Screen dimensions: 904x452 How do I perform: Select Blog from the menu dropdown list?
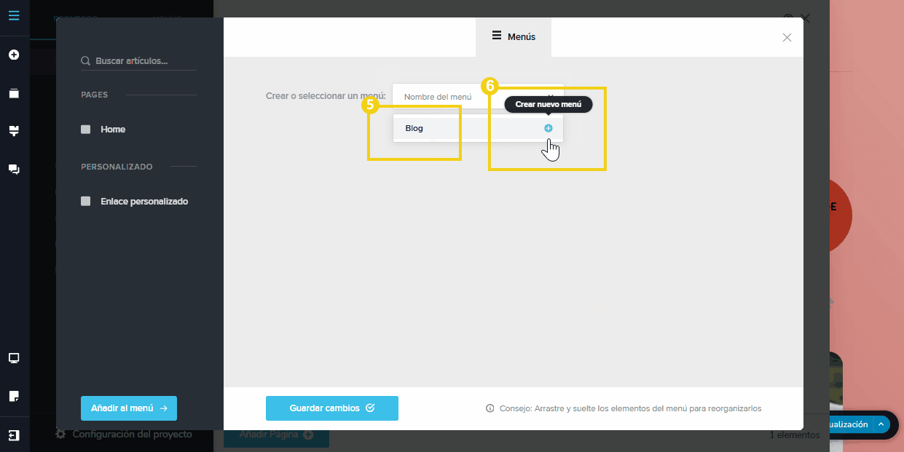point(414,128)
